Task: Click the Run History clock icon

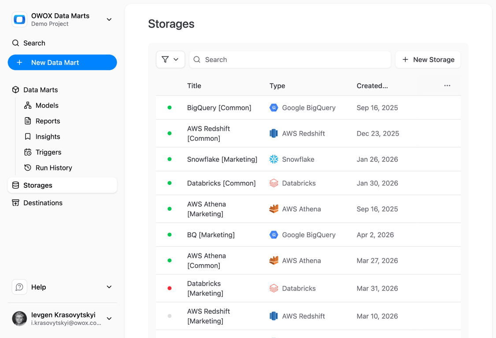Action: [28, 168]
